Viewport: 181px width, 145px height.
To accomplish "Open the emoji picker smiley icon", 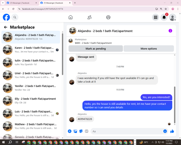I will tap(165, 131).
